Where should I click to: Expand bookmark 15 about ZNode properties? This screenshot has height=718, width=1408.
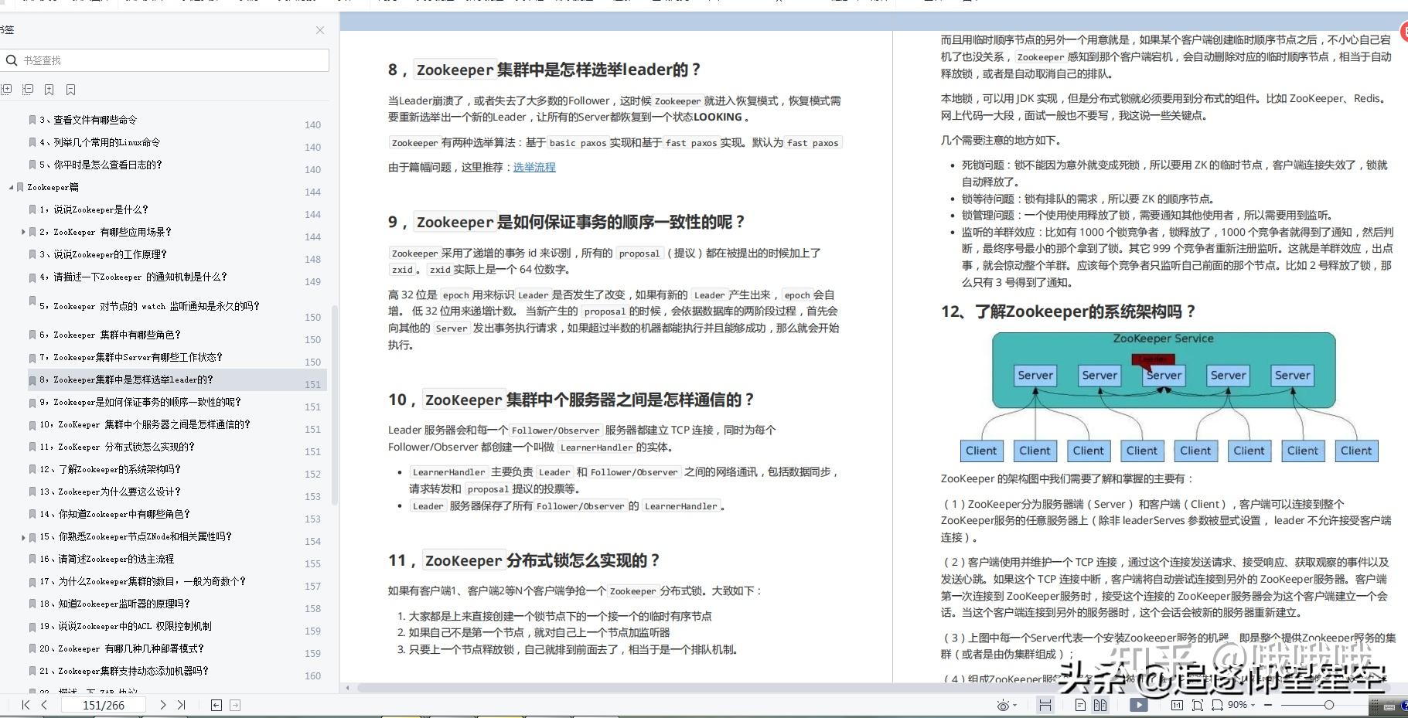pos(22,536)
